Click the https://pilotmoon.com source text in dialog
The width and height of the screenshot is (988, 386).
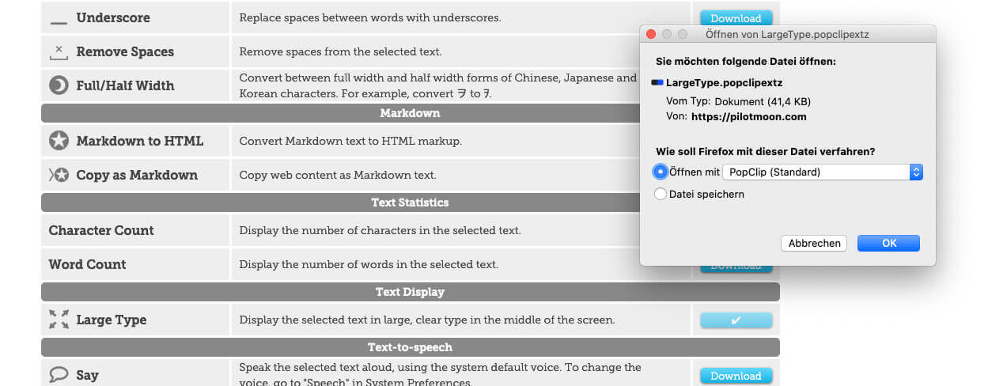748,116
